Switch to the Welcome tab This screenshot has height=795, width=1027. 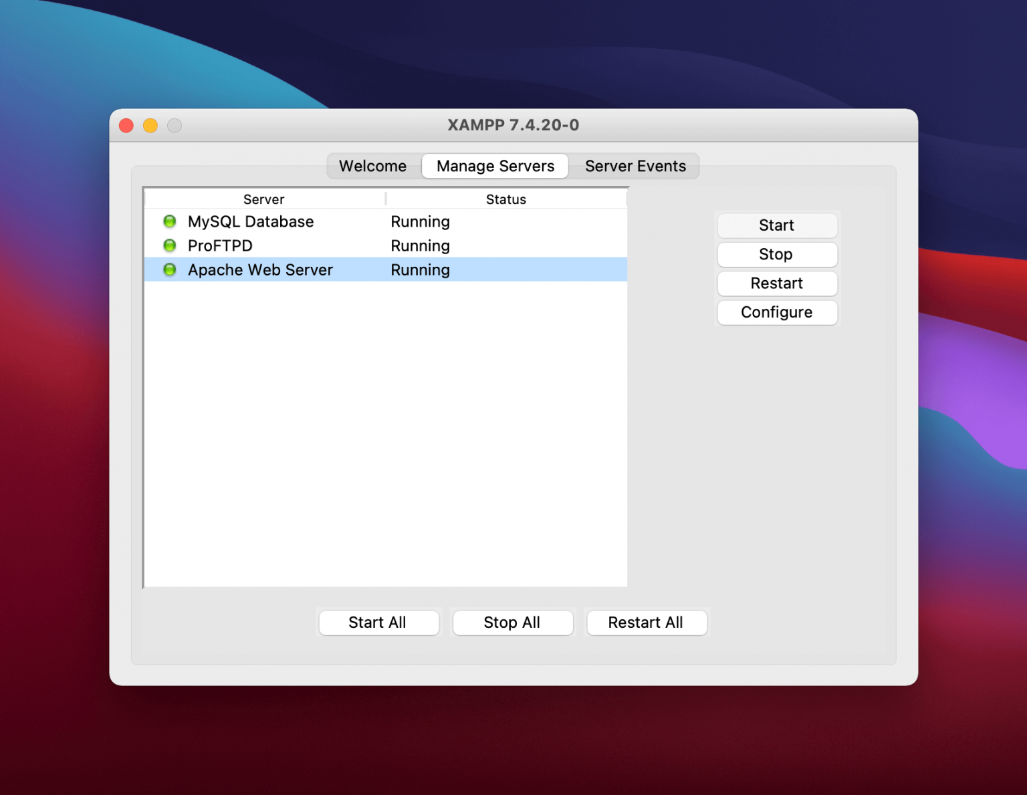[x=372, y=166]
